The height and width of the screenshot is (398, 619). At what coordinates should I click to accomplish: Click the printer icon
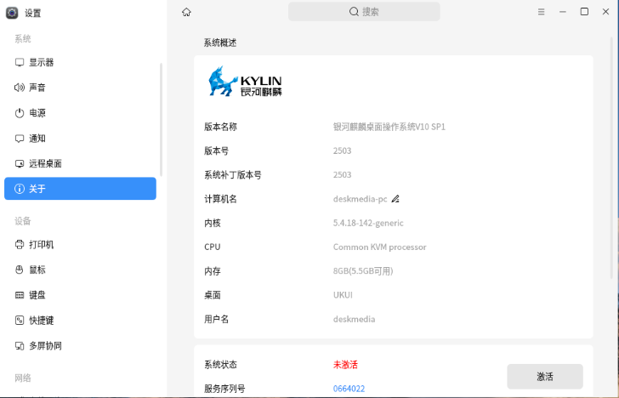(x=20, y=244)
